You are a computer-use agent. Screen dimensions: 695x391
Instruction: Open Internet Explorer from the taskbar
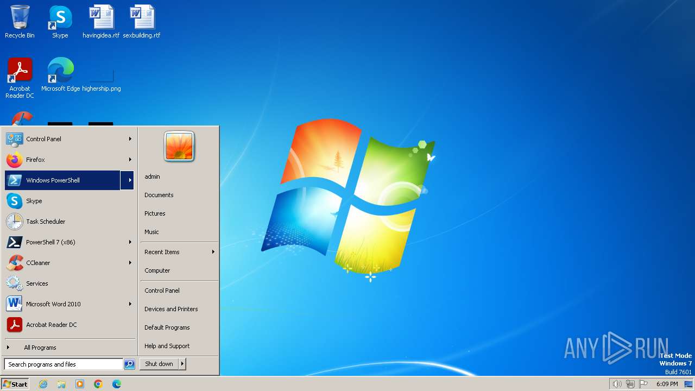pos(43,384)
